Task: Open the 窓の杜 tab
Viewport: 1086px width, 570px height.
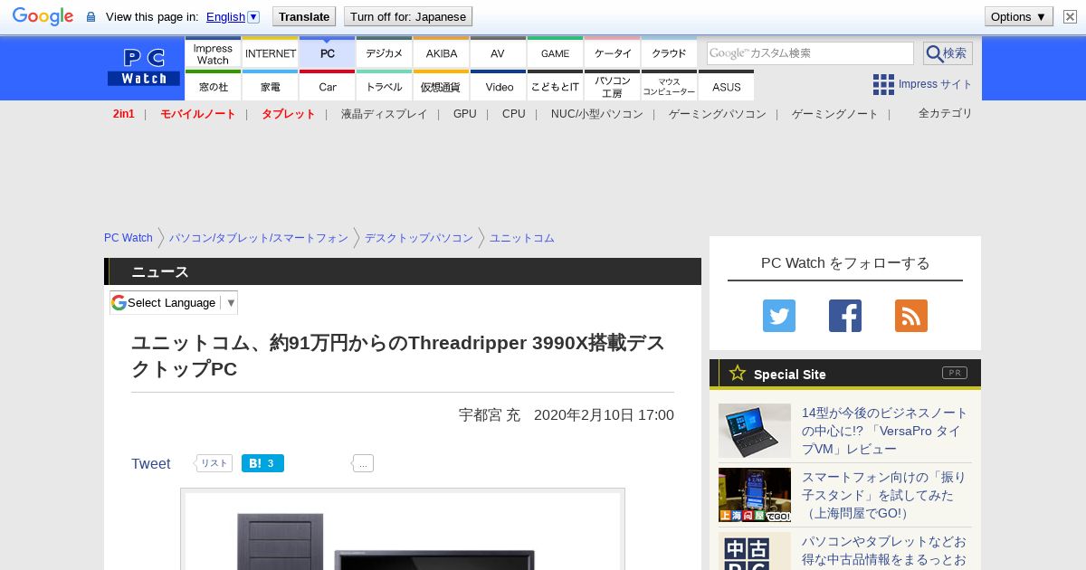Action: click(213, 86)
